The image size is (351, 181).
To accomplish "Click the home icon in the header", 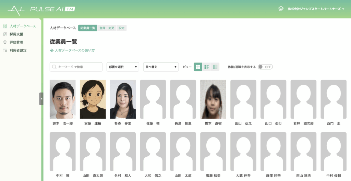I will point(281,9).
